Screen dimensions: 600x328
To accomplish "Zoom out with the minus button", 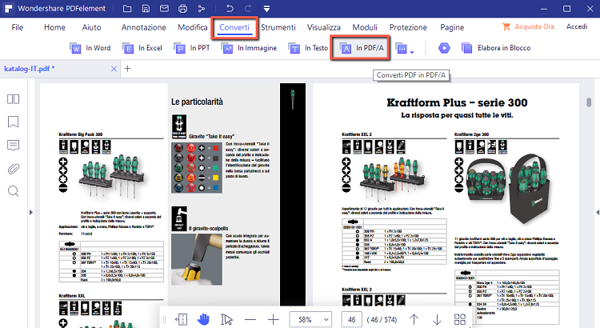I will [250, 319].
